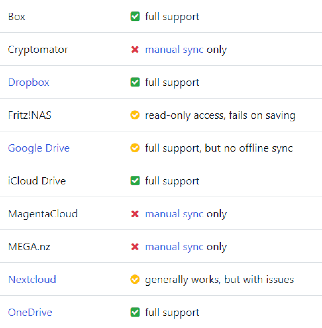Open manual sync link in MagentaCloud row
Image resolution: width=322 pixels, height=328 pixels.
[174, 214]
